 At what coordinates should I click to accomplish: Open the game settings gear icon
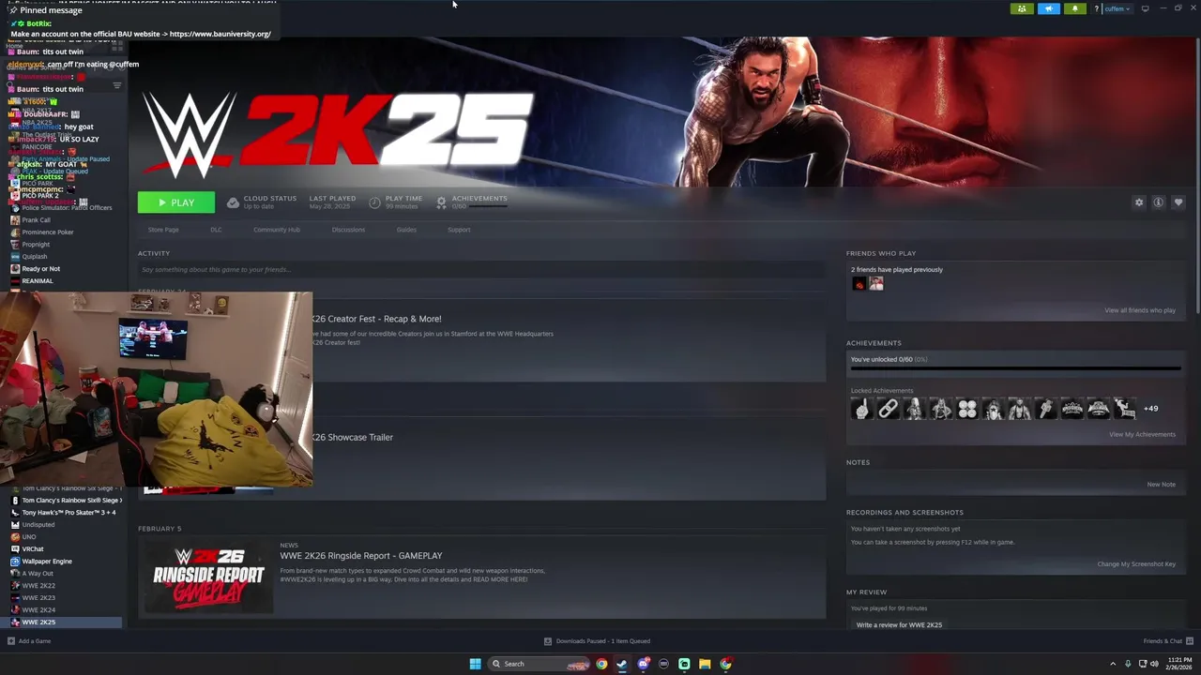[x=1139, y=202]
